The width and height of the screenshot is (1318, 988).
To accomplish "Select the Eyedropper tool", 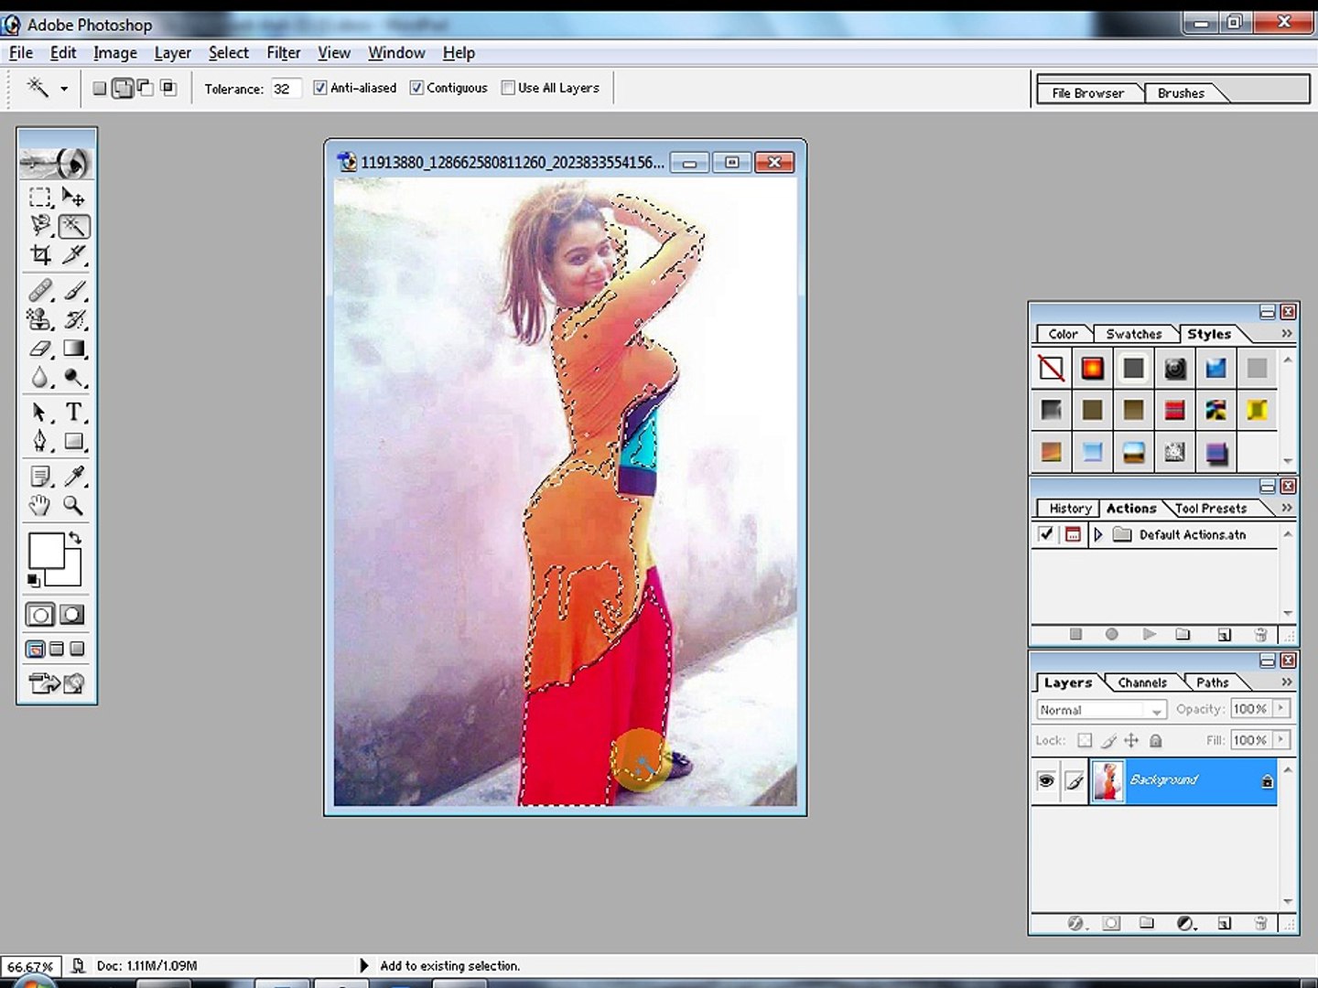I will point(73,476).
